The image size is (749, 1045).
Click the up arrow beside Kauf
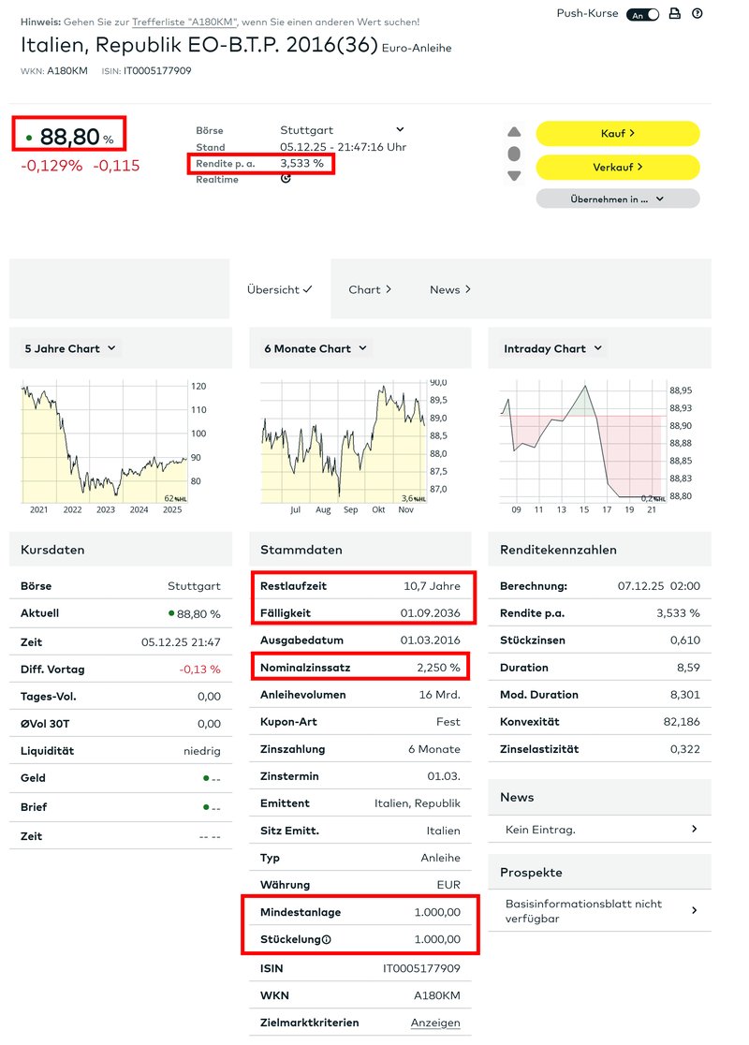(513, 132)
